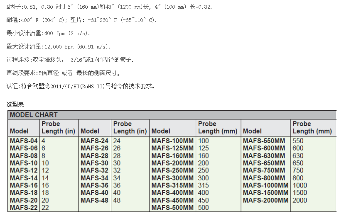Viewport: 344px width, 221px height.
Task: Click model cell MAFS-400MM
Action: [x=173, y=193]
